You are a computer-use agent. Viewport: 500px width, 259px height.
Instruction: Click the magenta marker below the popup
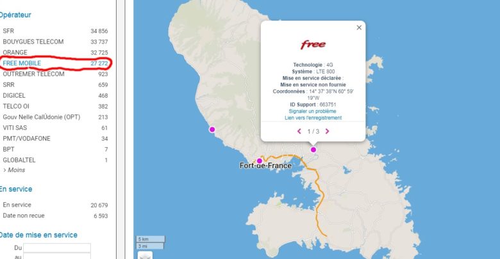point(313,150)
